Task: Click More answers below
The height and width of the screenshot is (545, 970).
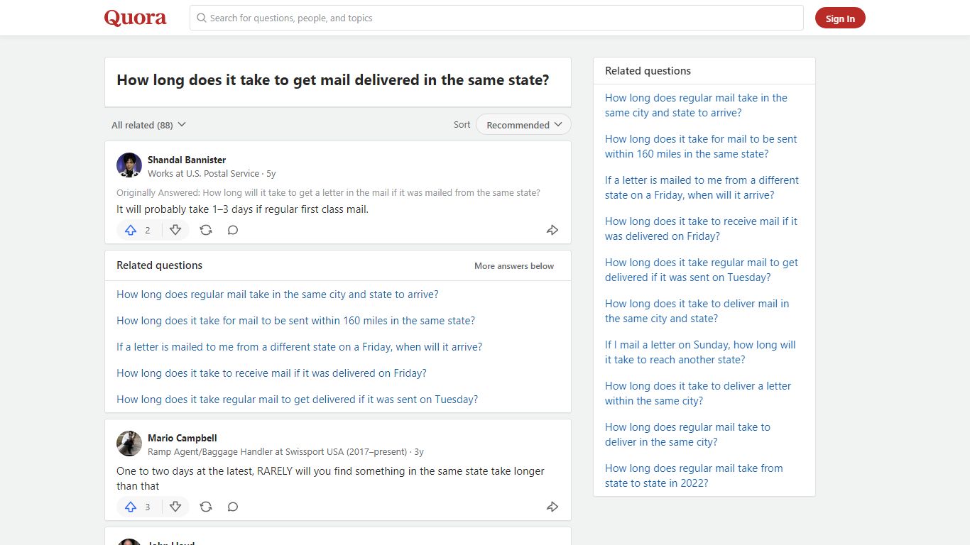Action: [514, 266]
